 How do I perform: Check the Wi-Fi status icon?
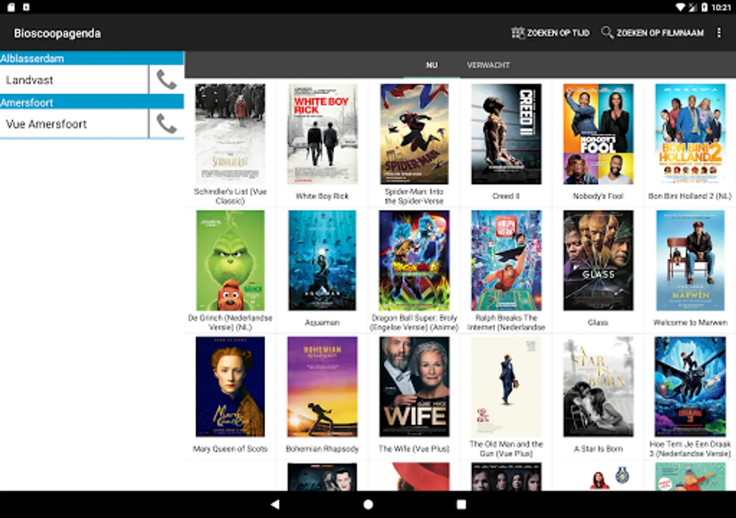coord(680,7)
